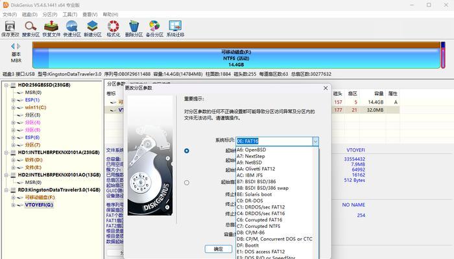The width and height of the screenshot is (454, 259).
Task: Choose the 新建分区 new partition icon
Action: pos(93,28)
